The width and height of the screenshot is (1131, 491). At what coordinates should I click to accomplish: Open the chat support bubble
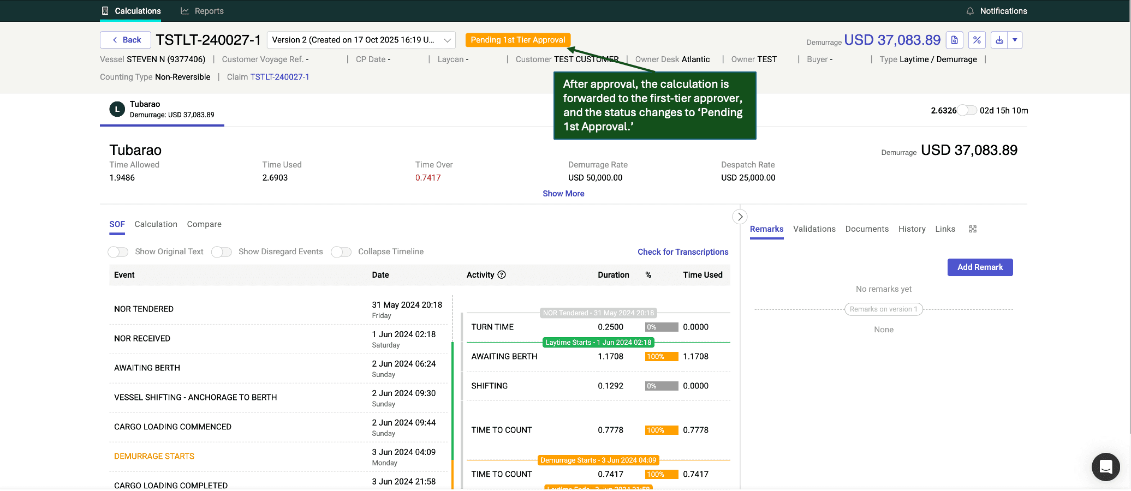[x=1106, y=467]
